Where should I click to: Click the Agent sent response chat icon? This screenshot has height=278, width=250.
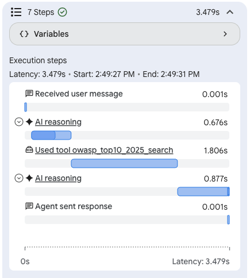[x=29, y=206]
